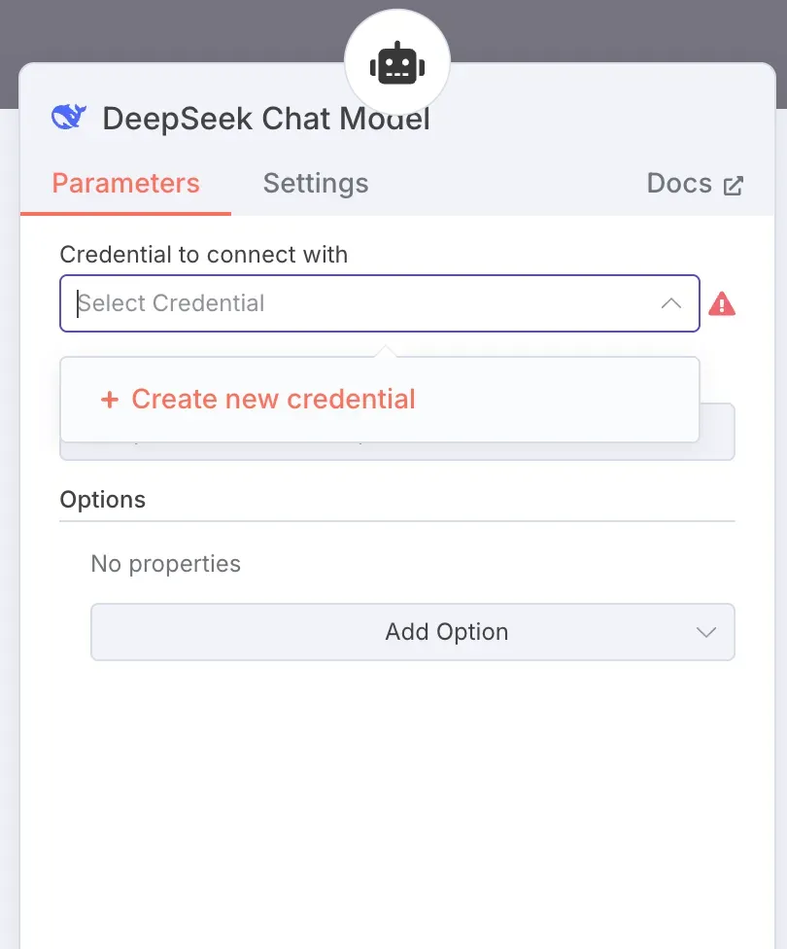The image size is (787, 949).
Task: Click the down chevron in Add Option
Action: point(706,632)
